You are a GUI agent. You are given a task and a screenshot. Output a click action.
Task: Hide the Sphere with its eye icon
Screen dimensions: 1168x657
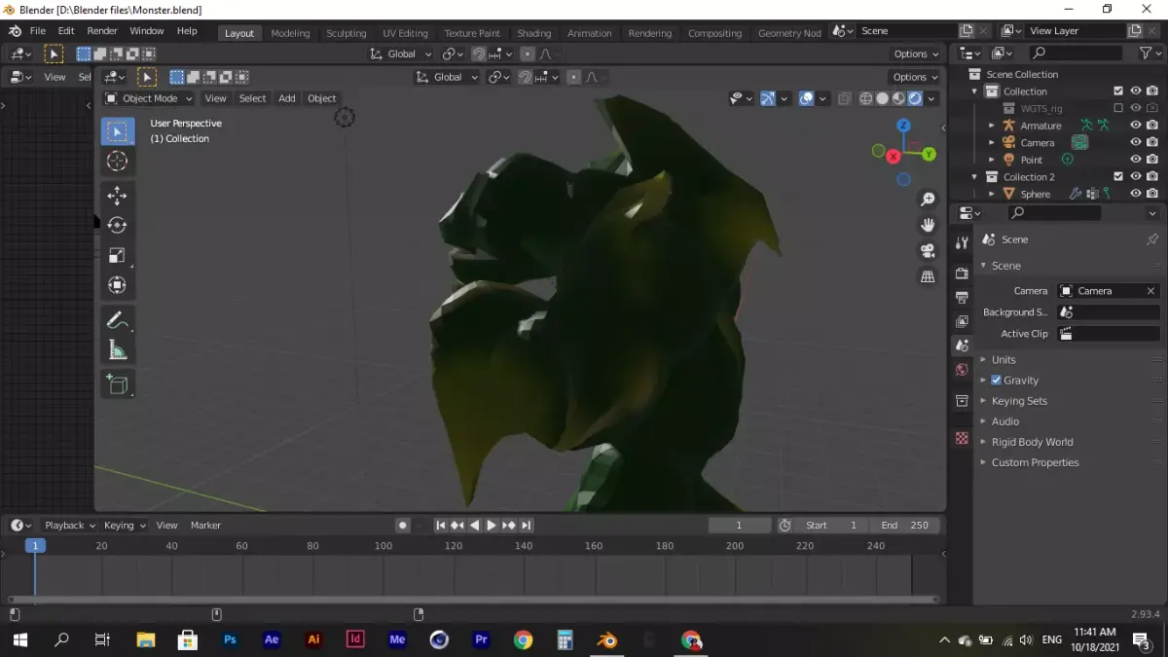(x=1135, y=194)
